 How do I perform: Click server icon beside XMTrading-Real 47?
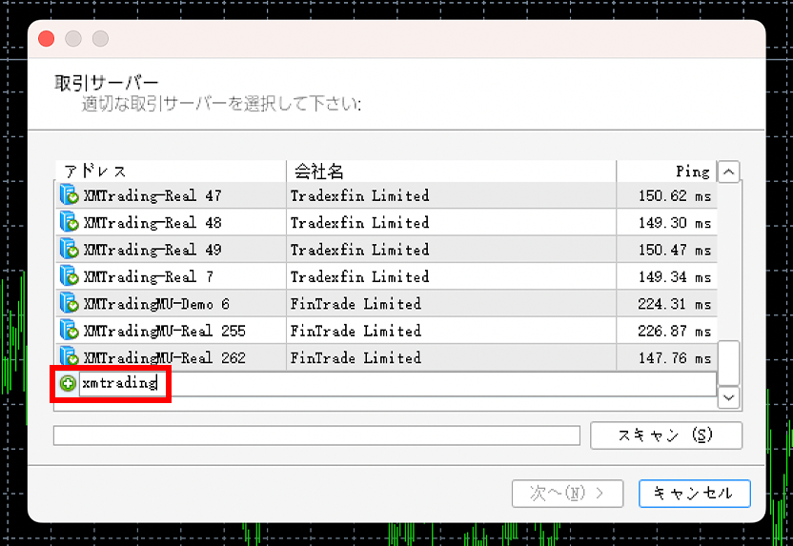69,196
